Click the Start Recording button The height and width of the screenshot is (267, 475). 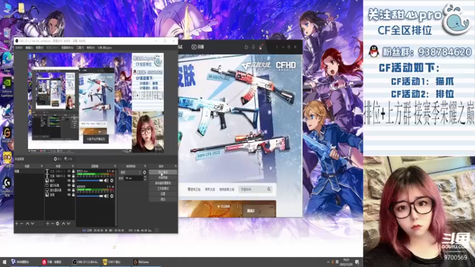coord(163,177)
